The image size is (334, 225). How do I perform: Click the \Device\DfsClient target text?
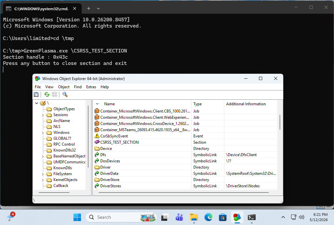point(241,155)
